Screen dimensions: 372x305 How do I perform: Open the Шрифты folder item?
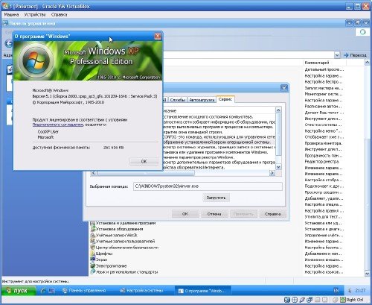click(101, 254)
